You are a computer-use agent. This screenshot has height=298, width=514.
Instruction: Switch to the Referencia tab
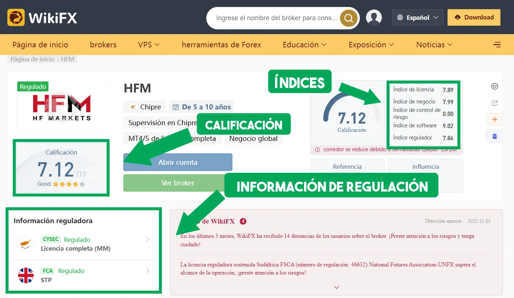[x=347, y=167]
